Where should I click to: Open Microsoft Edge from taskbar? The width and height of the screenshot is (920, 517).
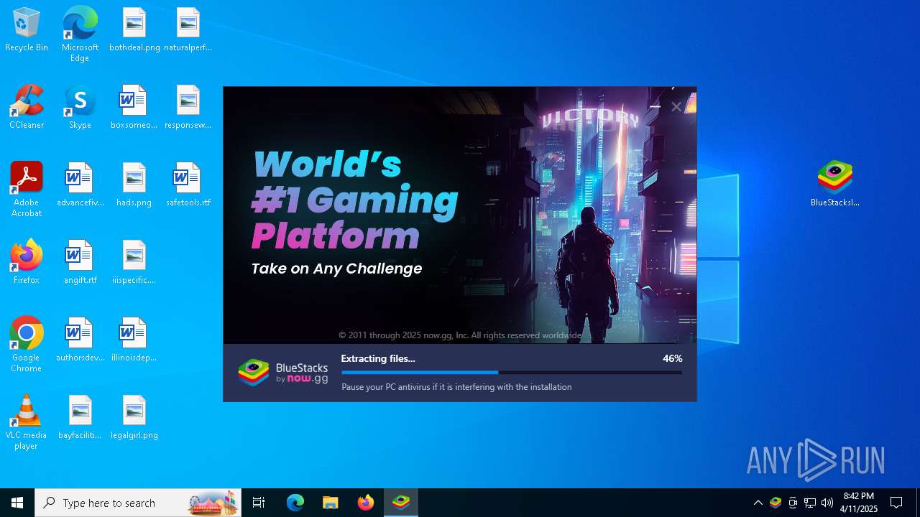pos(295,503)
